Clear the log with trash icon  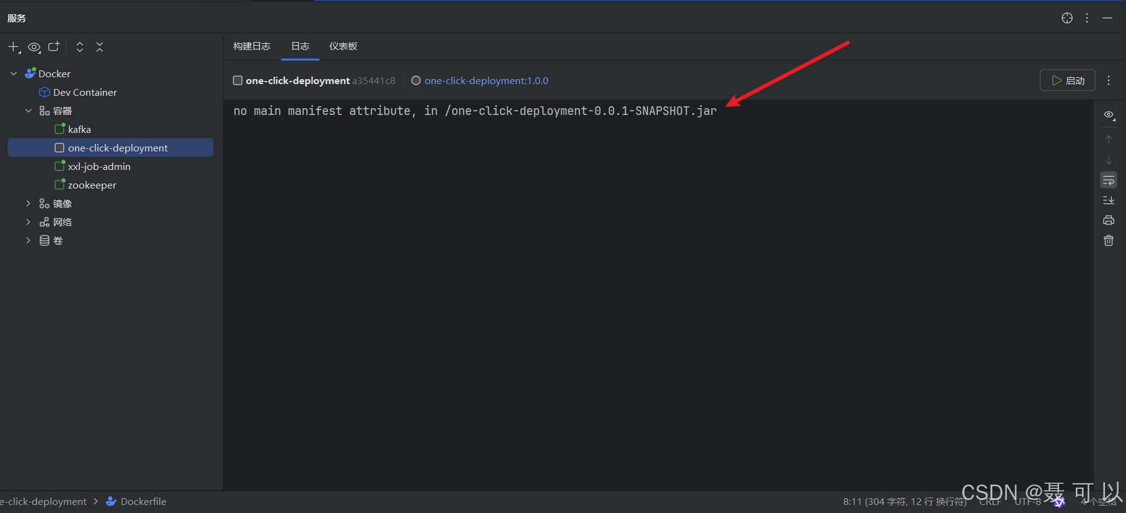(1109, 240)
